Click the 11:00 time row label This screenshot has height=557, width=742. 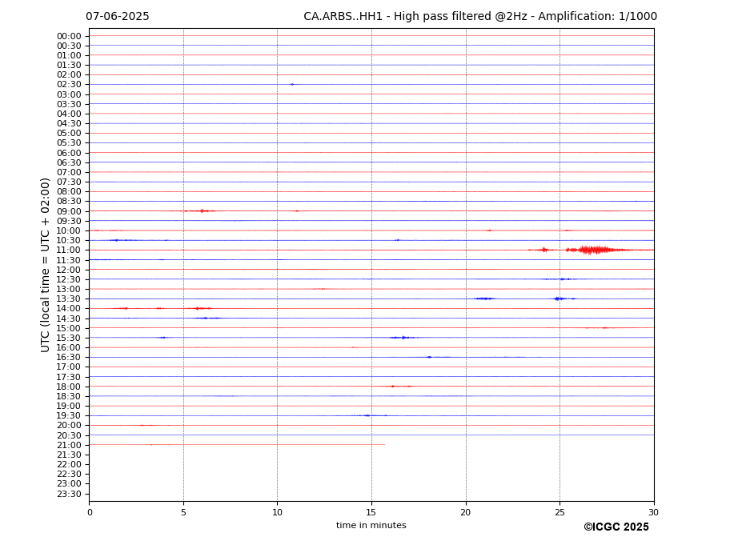click(x=69, y=250)
